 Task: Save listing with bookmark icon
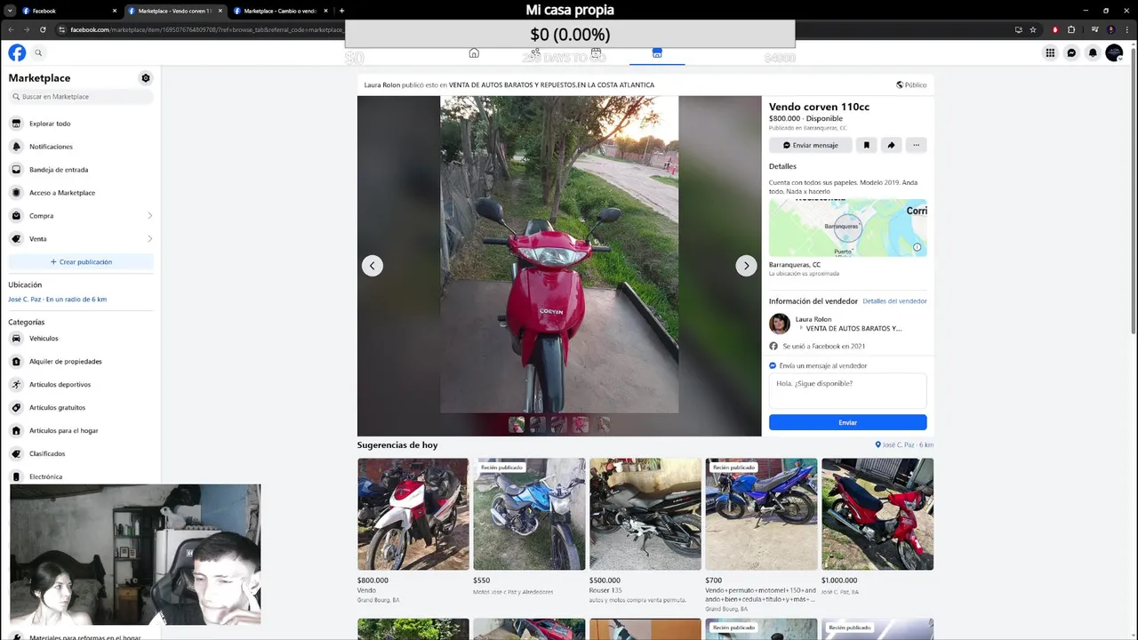(x=867, y=145)
